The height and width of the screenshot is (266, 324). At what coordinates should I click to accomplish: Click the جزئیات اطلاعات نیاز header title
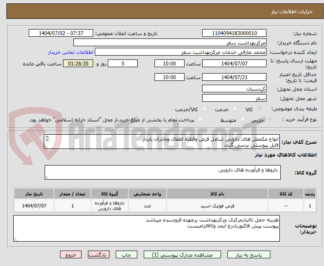point(292,12)
